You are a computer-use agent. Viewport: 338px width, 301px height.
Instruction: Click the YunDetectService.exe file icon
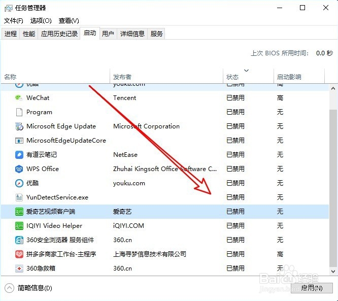coord(19,197)
